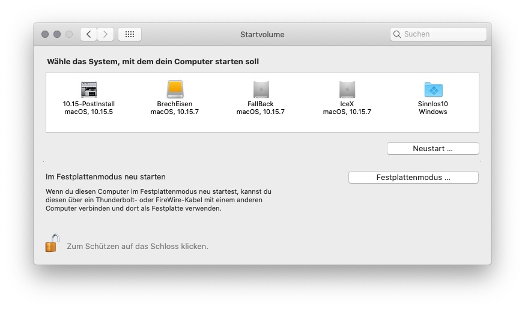The height and width of the screenshot is (309, 525).
Task: Click the lock hint text 'Zum Schützen'
Action: (x=138, y=246)
